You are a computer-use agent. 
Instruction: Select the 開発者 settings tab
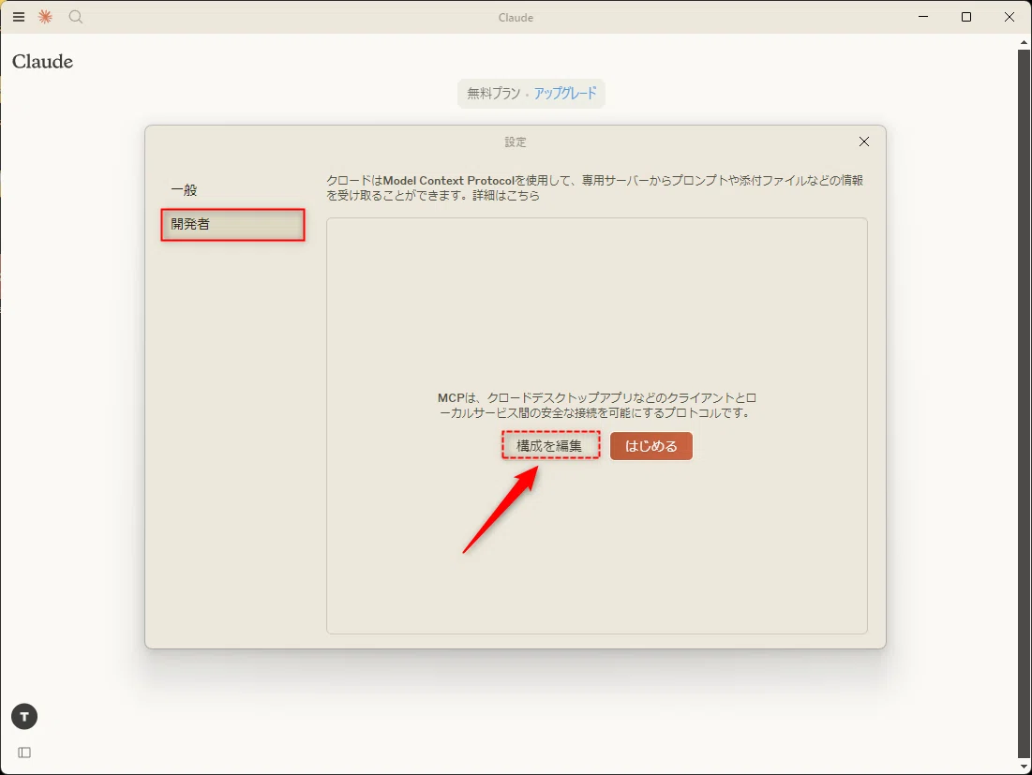pyautogui.click(x=232, y=224)
